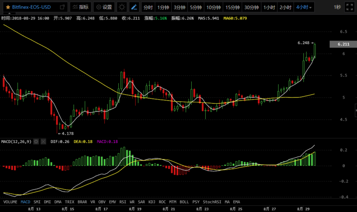The image size is (357, 212).
Task: Enter fullscreen with the expand icon
Action: (349, 7)
